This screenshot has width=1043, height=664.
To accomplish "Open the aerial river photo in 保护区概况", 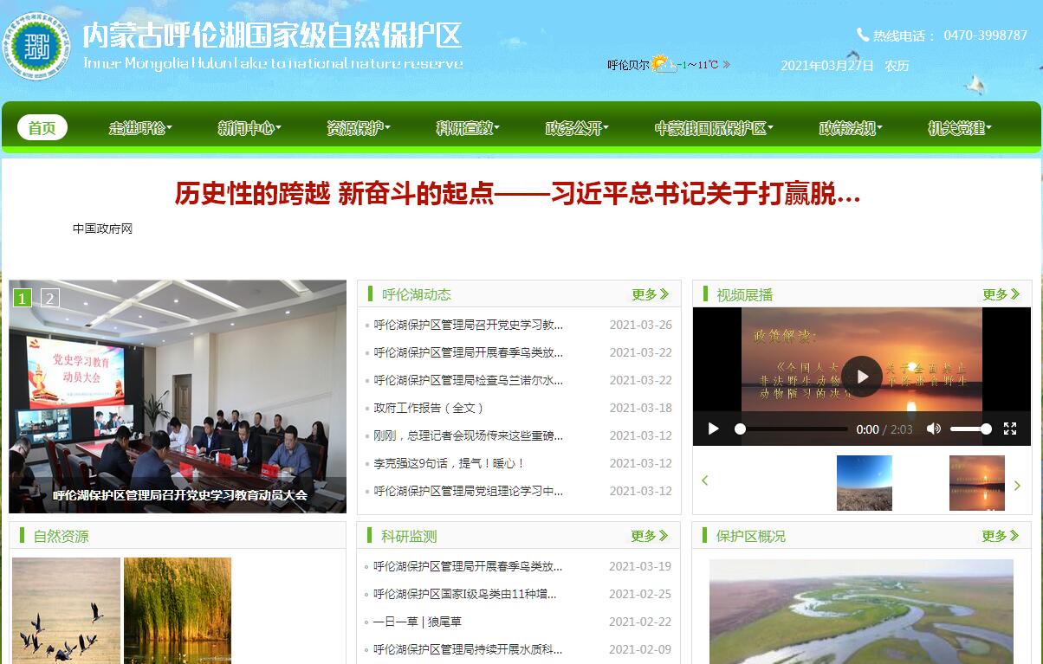I will point(861,611).
